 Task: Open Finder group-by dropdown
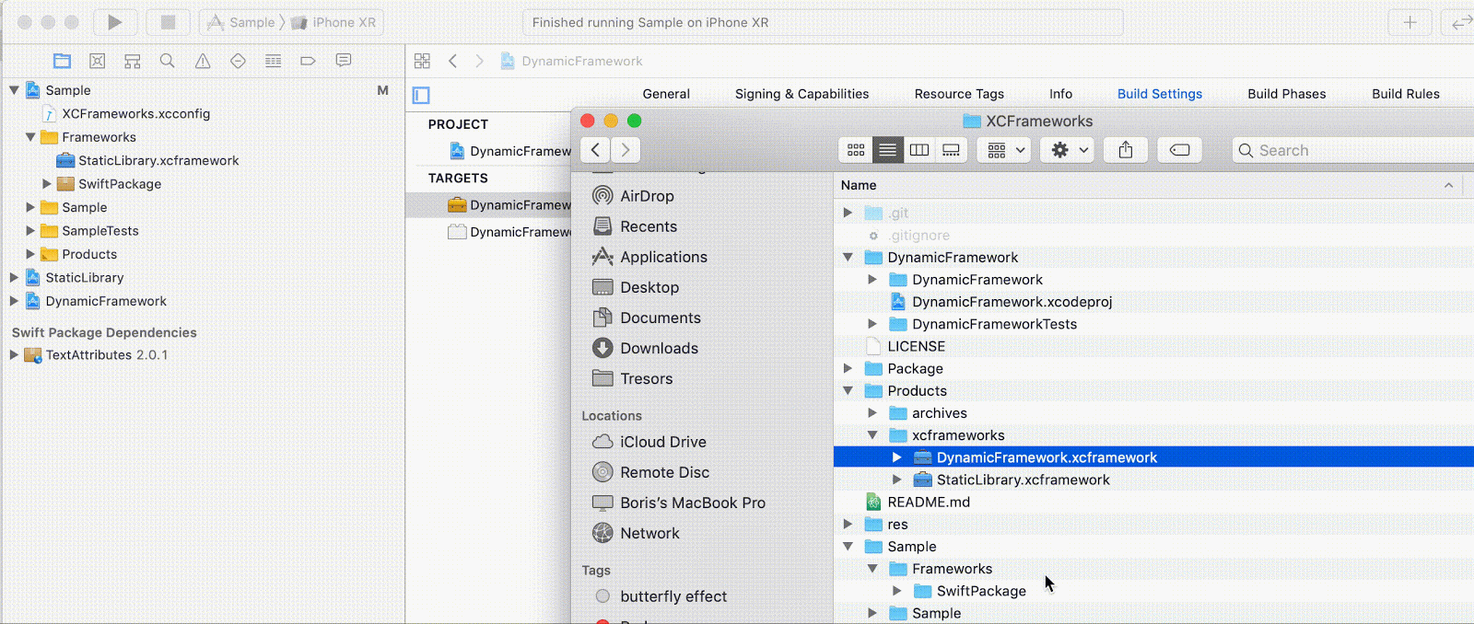click(1004, 150)
